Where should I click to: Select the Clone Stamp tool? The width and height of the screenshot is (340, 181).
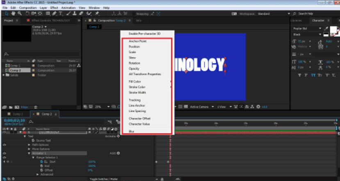[74, 14]
